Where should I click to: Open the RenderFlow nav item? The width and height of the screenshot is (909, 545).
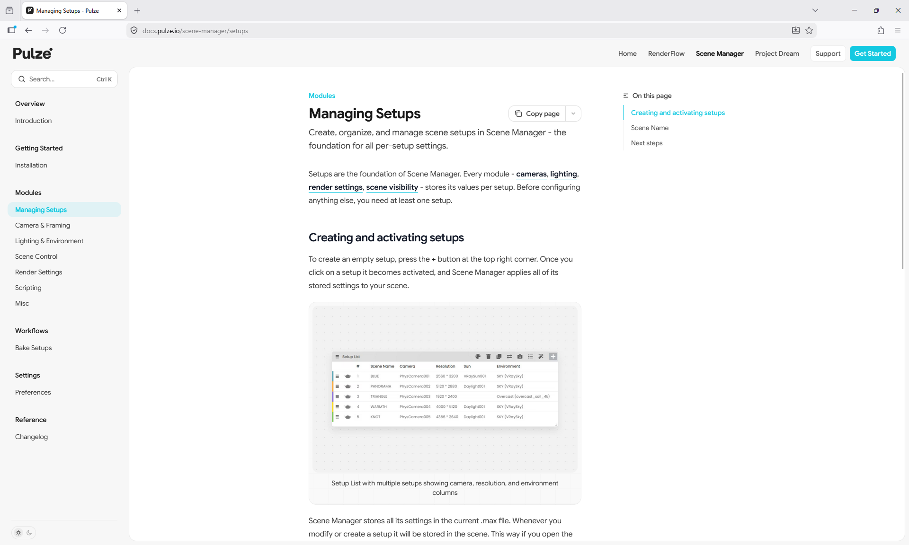click(666, 53)
